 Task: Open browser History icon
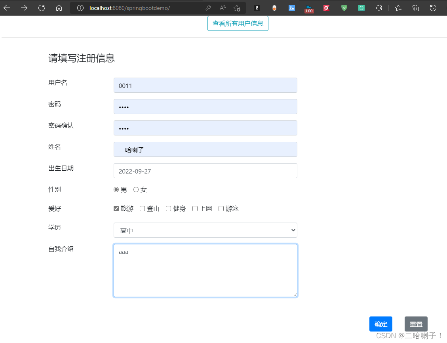pyautogui.click(x=433, y=8)
